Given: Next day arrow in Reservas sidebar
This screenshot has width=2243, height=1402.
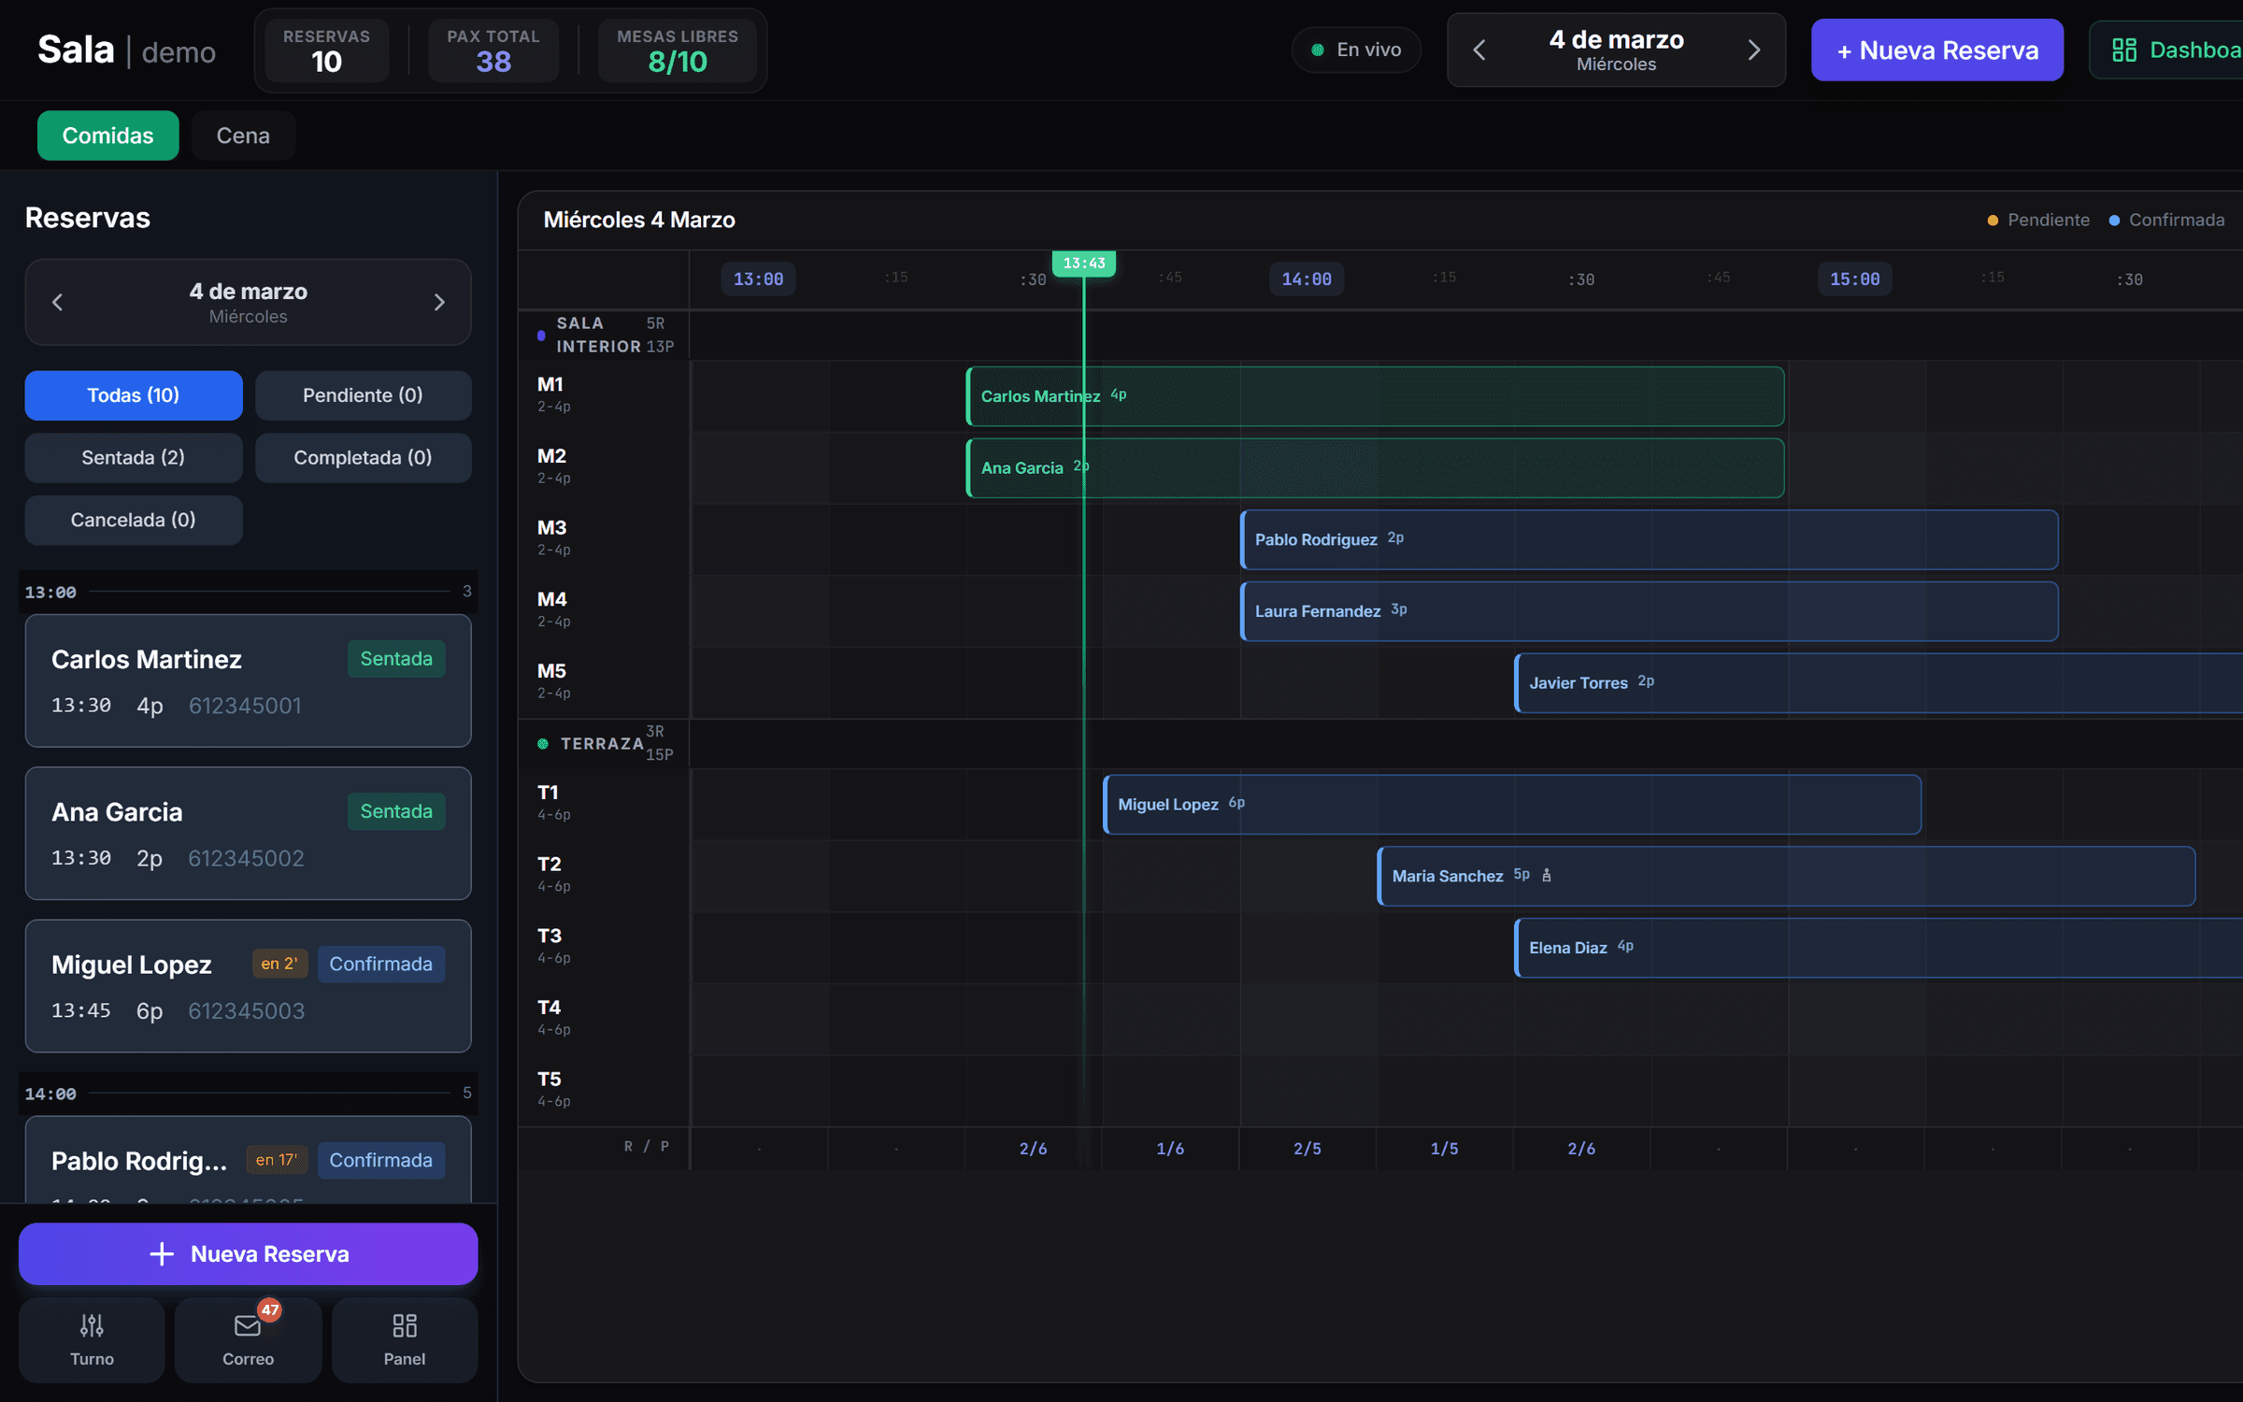Looking at the screenshot, I should click(x=439, y=302).
